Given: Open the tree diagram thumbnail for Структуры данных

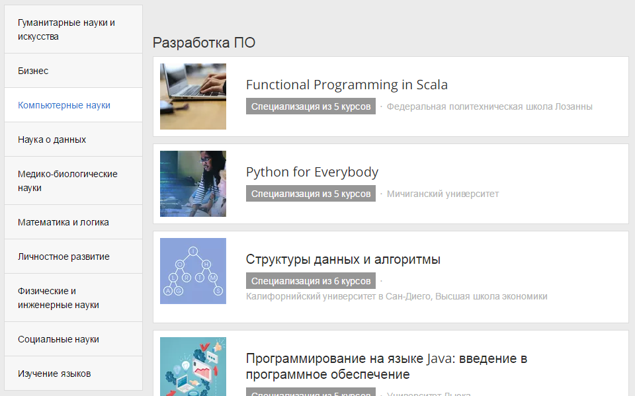Looking at the screenshot, I should [192, 271].
